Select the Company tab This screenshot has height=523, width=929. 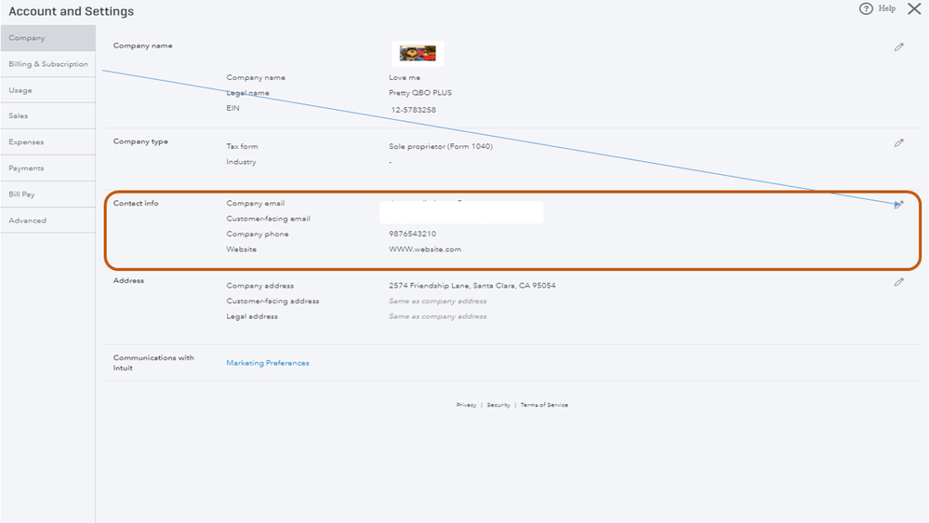[x=47, y=38]
